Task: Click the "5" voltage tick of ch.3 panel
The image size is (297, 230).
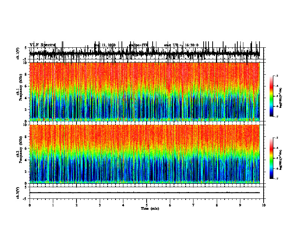Action: pos(25,187)
